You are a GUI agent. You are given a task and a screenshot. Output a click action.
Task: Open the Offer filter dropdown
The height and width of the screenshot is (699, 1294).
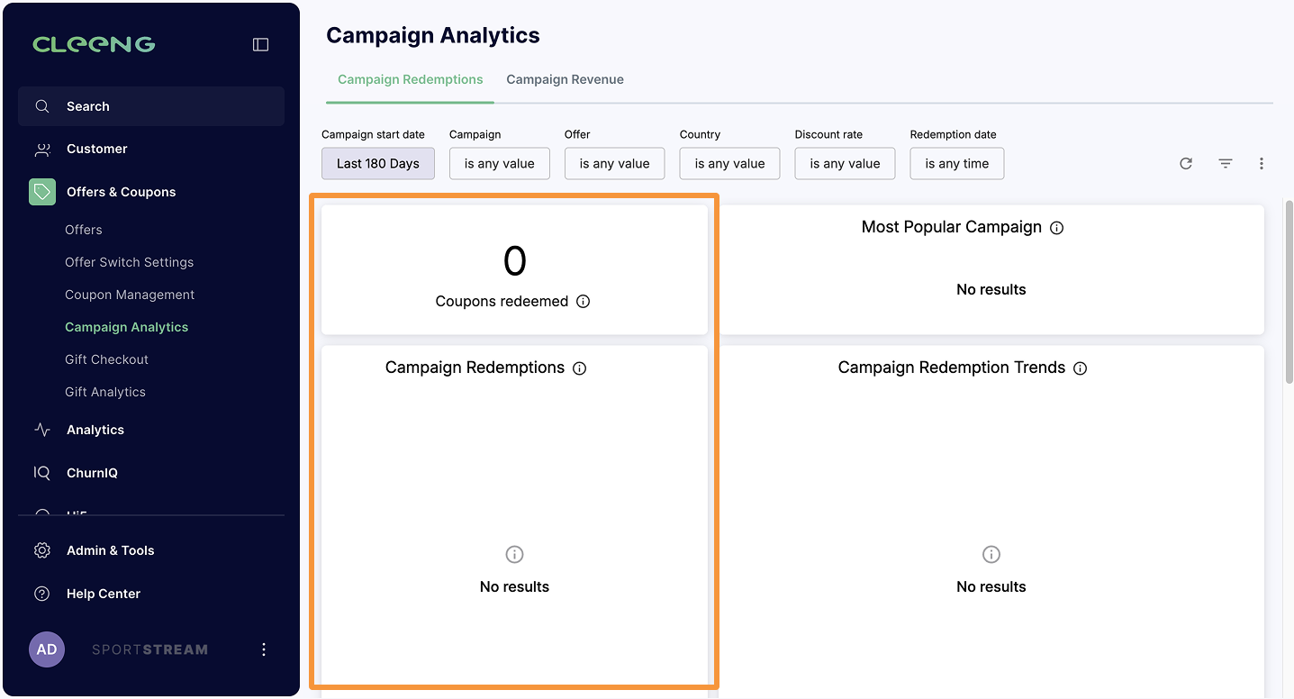click(x=615, y=164)
